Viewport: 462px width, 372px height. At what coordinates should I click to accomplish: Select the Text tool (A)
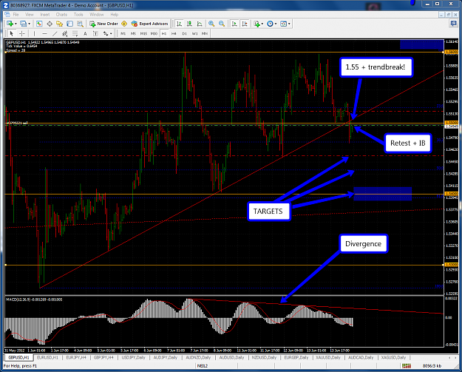click(85, 33)
